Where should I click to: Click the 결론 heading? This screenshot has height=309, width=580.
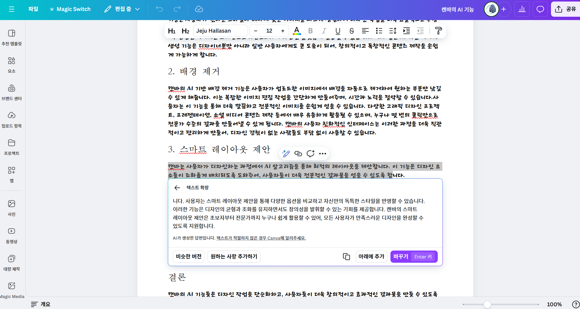click(x=177, y=277)
